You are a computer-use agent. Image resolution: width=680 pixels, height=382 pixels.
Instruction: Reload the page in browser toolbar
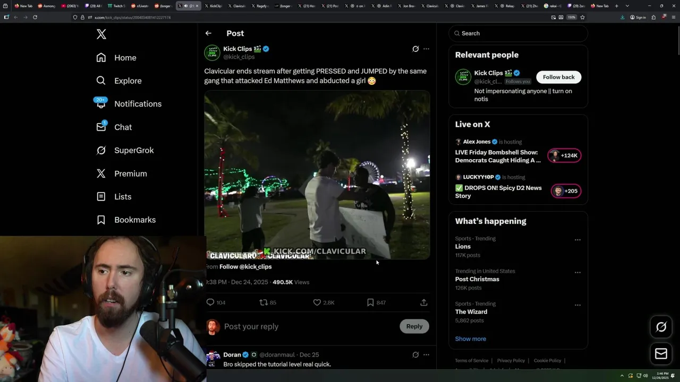pyautogui.click(x=35, y=17)
